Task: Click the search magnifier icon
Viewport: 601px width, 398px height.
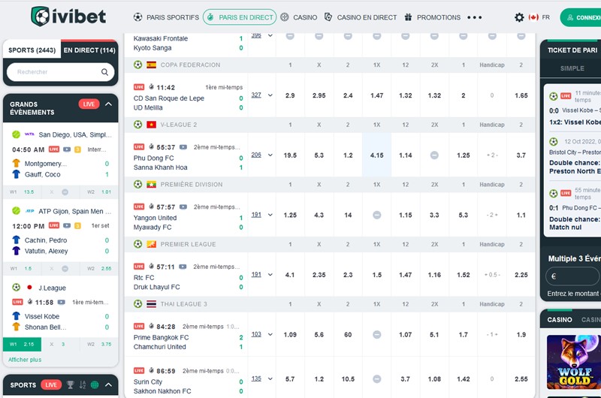Action: (105, 72)
